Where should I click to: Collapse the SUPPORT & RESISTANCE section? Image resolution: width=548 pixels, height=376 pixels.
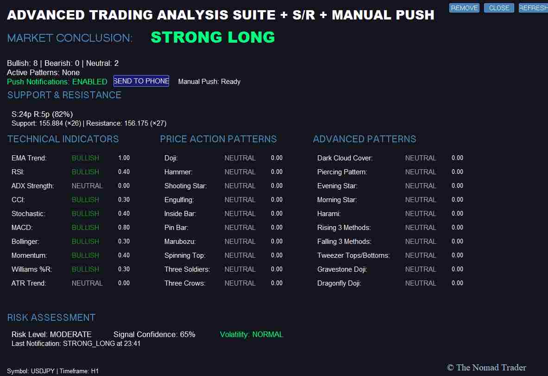coord(64,95)
